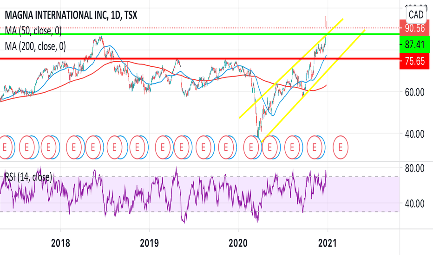Screen dimensions: 433x255
Task: Open the earnings marker beneath the 2020 price low
Action: pyautogui.click(x=251, y=147)
